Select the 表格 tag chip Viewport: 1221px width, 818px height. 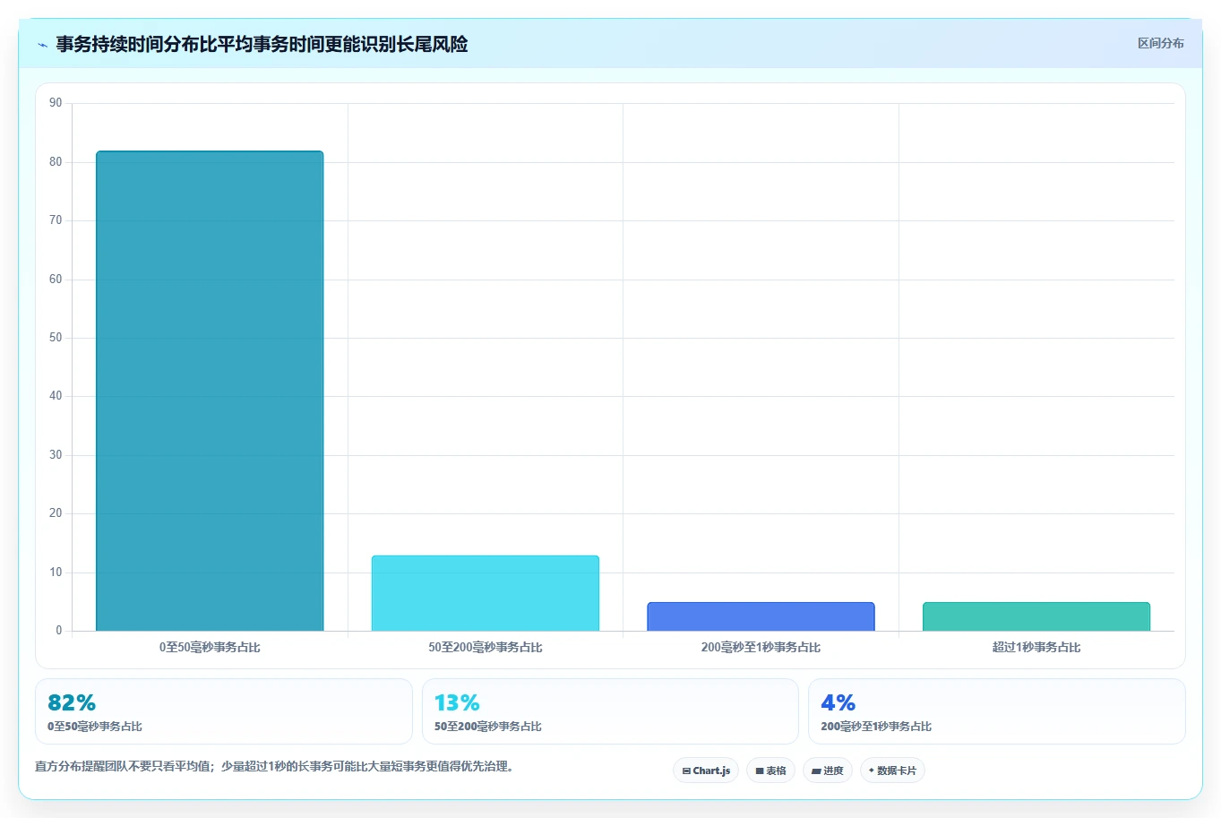770,771
